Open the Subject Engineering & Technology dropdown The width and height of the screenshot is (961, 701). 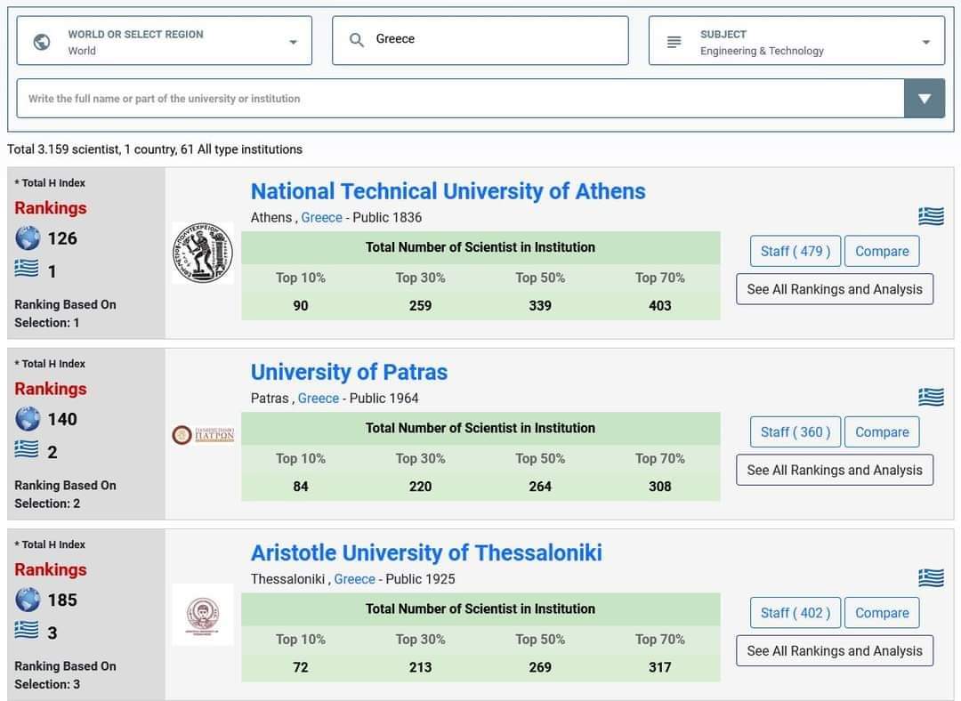click(x=796, y=41)
